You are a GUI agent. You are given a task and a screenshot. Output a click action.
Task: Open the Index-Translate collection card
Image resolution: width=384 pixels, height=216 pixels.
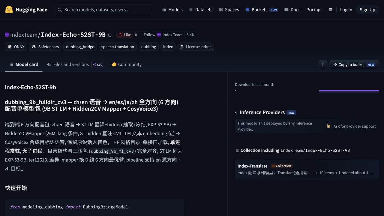click(x=307, y=169)
